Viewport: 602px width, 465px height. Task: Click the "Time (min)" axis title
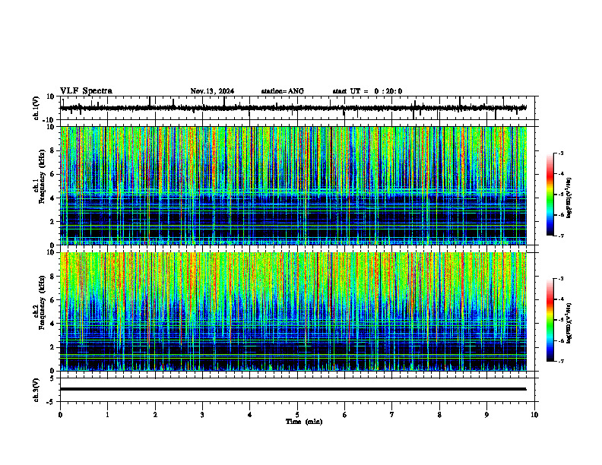pyautogui.click(x=304, y=422)
